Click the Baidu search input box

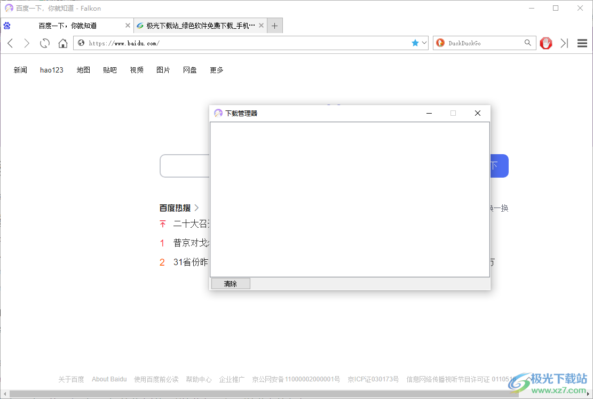click(185, 166)
